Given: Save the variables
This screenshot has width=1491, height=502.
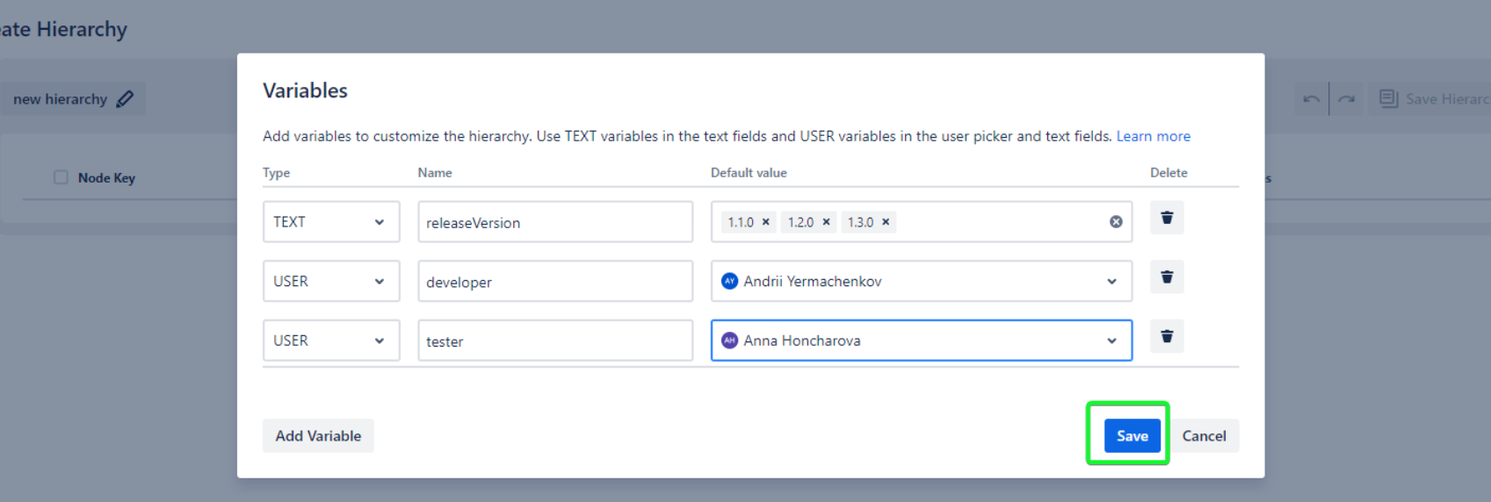Looking at the screenshot, I should [x=1132, y=436].
